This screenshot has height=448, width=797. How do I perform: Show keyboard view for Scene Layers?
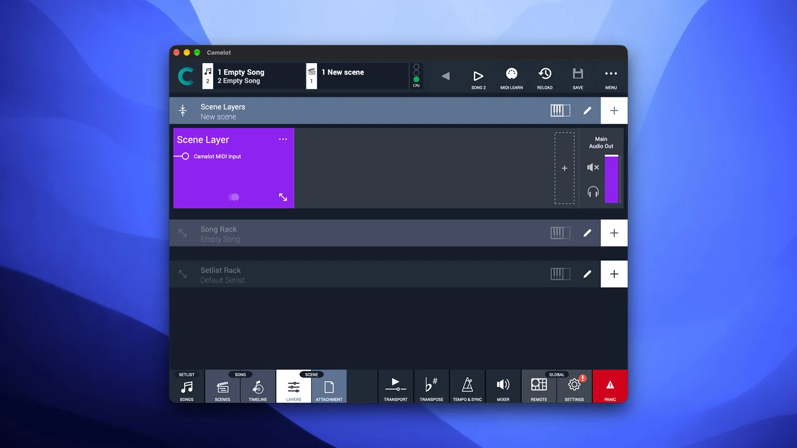click(x=560, y=111)
